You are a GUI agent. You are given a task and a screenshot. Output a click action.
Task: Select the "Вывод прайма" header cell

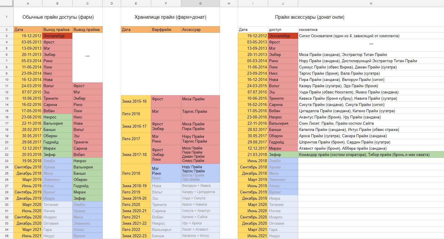click(87, 30)
